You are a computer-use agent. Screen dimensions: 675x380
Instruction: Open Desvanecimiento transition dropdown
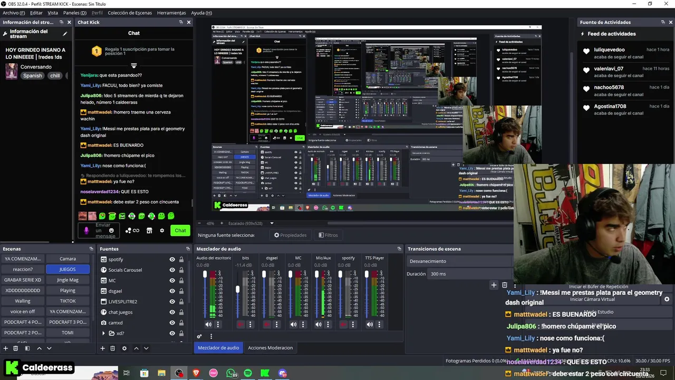click(459, 261)
